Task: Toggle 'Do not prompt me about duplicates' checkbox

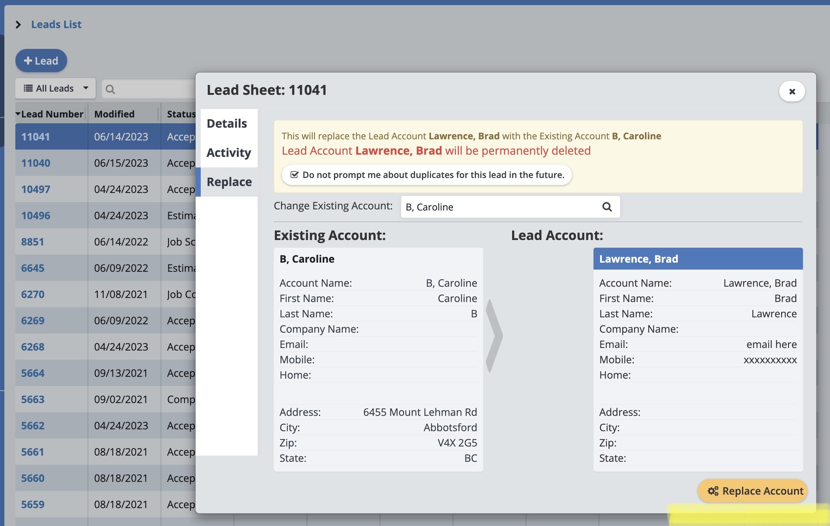Action: pyautogui.click(x=294, y=175)
